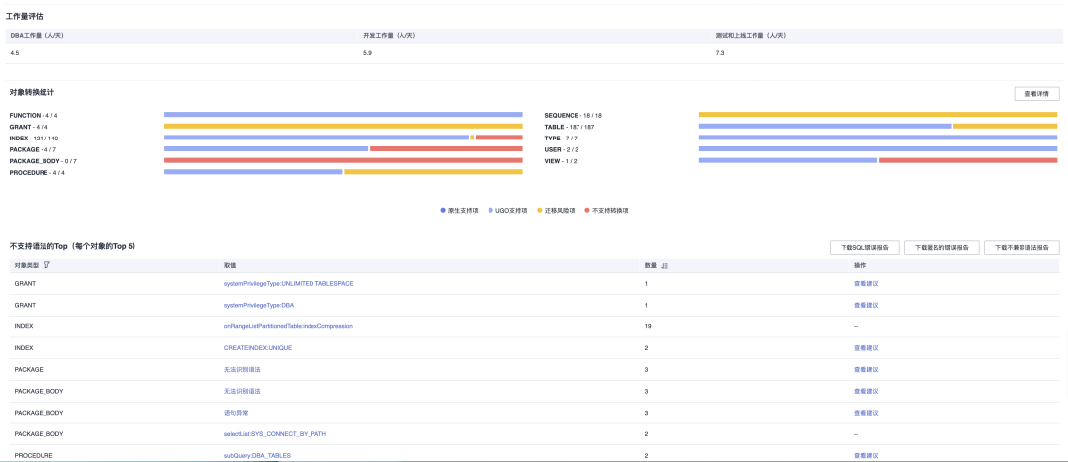
Task: Open onRangeListPartitionedTable:indexCompression link
Action: coord(288,326)
